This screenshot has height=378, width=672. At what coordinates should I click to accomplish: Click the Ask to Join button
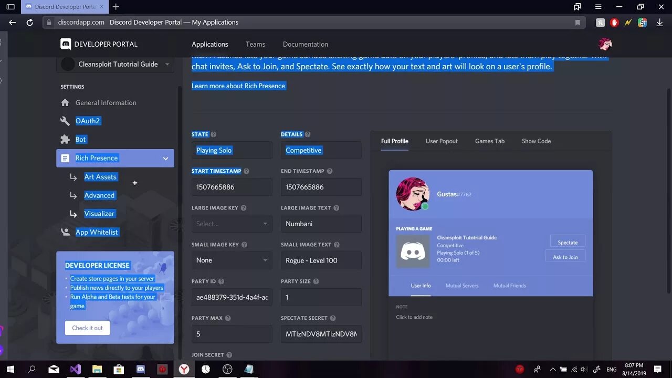click(x=565, y=257)
